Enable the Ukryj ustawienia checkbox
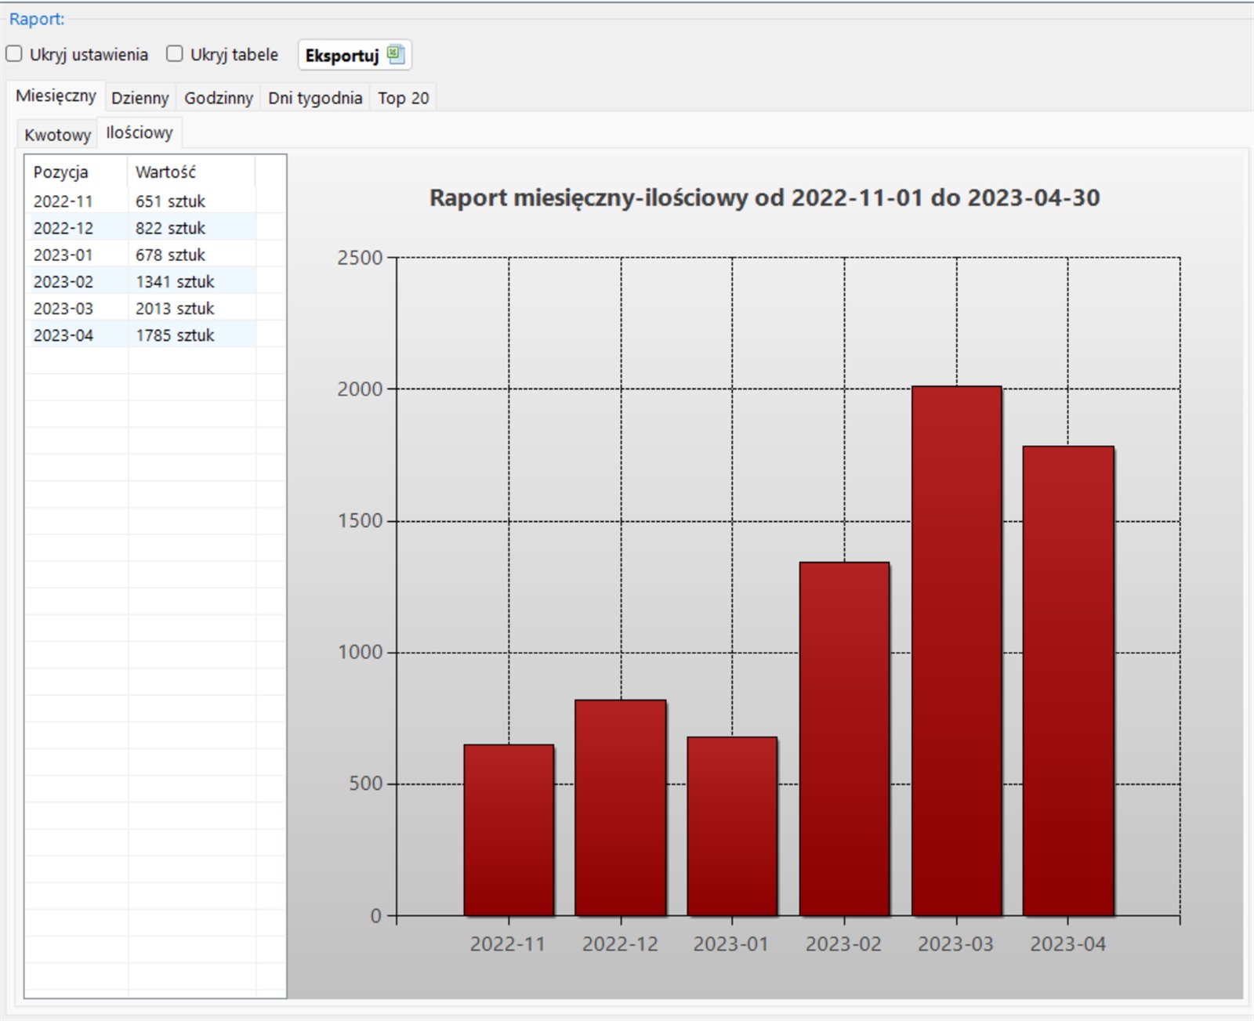Image resolution: width=1254 pixels, height=1021 pixels. [x=14, y=54]
